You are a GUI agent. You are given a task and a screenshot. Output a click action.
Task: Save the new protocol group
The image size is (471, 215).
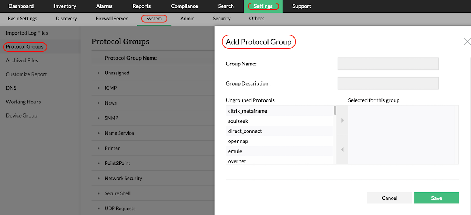[436, 198]
